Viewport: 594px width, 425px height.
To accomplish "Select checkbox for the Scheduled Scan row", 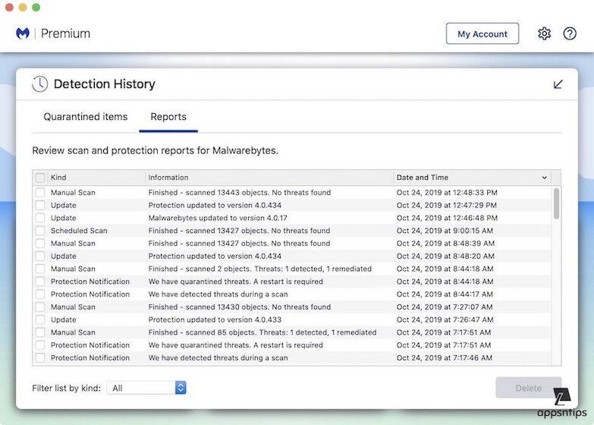I will click(40, 231).
